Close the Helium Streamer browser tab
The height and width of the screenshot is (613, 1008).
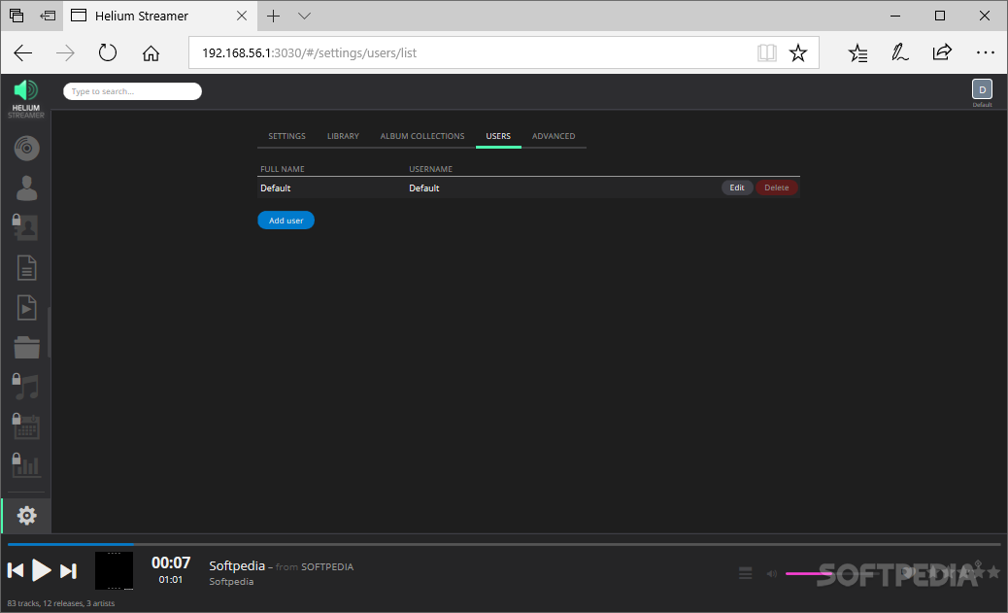pos(242,17)
